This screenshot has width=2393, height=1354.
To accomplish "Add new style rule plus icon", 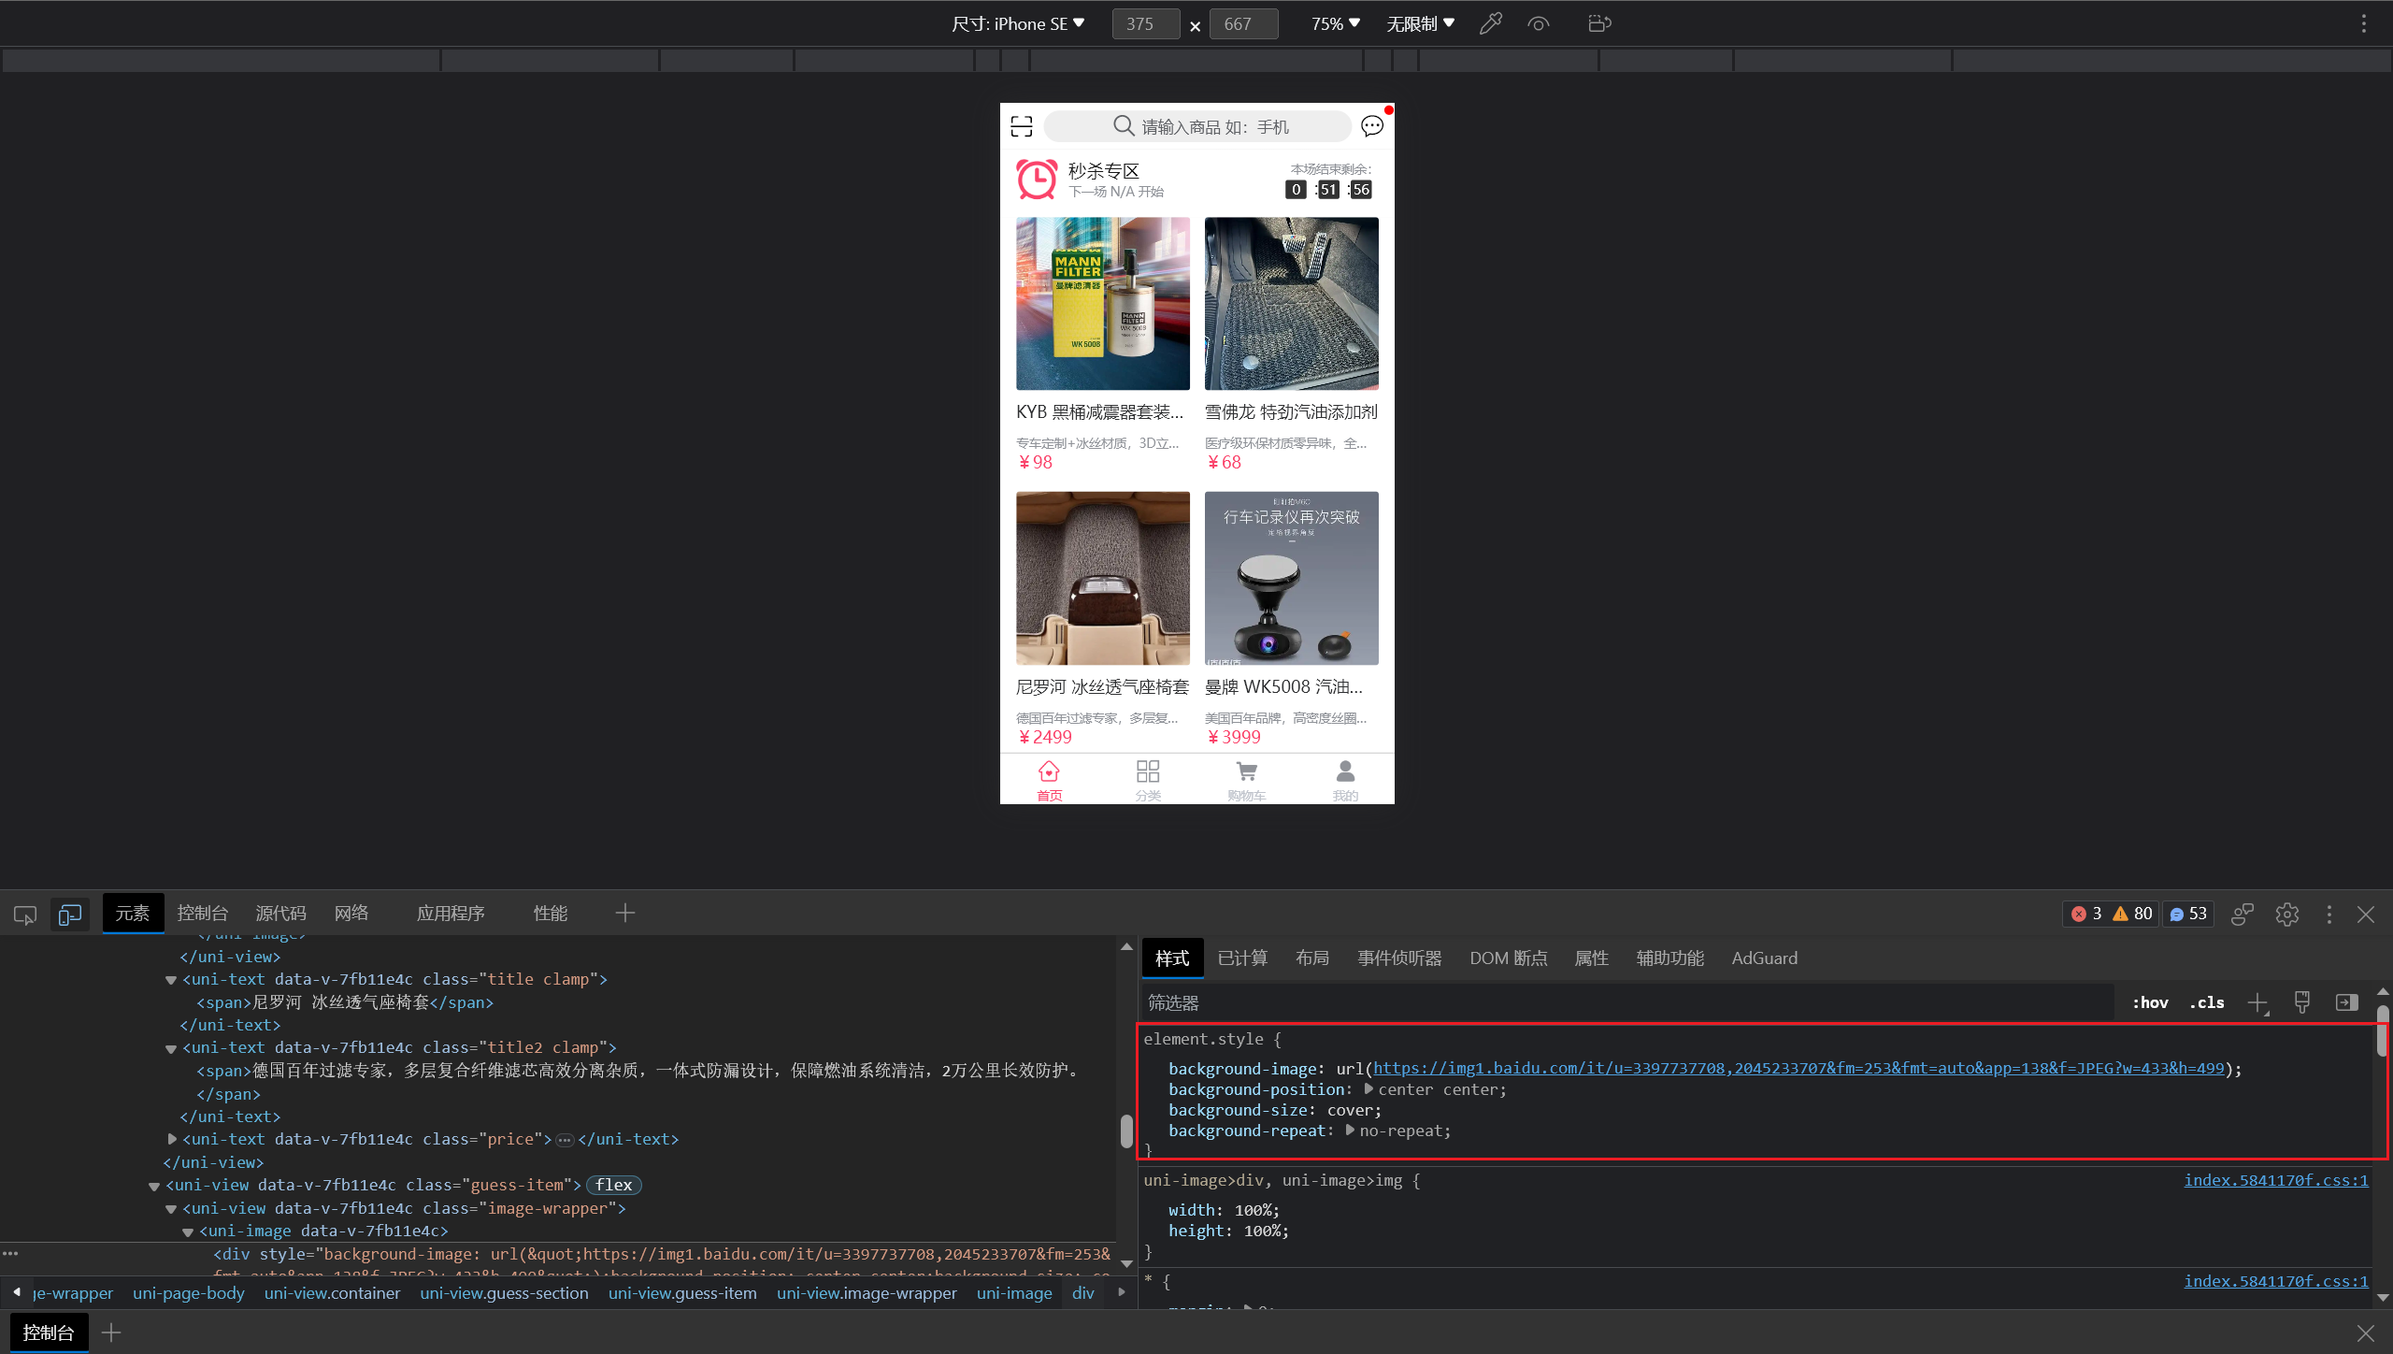I will point(2257,1002).
